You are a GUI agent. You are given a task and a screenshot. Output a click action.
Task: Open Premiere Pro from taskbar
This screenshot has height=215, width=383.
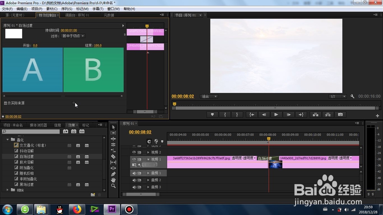click(x=112, y=209)
